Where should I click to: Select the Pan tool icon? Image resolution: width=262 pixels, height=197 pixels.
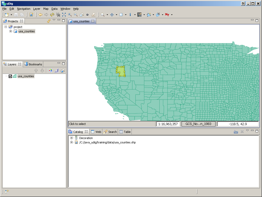[112, 15]
